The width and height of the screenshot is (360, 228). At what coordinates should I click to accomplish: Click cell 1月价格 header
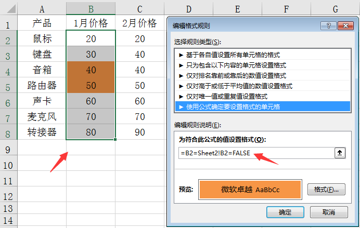pos(91,23)
